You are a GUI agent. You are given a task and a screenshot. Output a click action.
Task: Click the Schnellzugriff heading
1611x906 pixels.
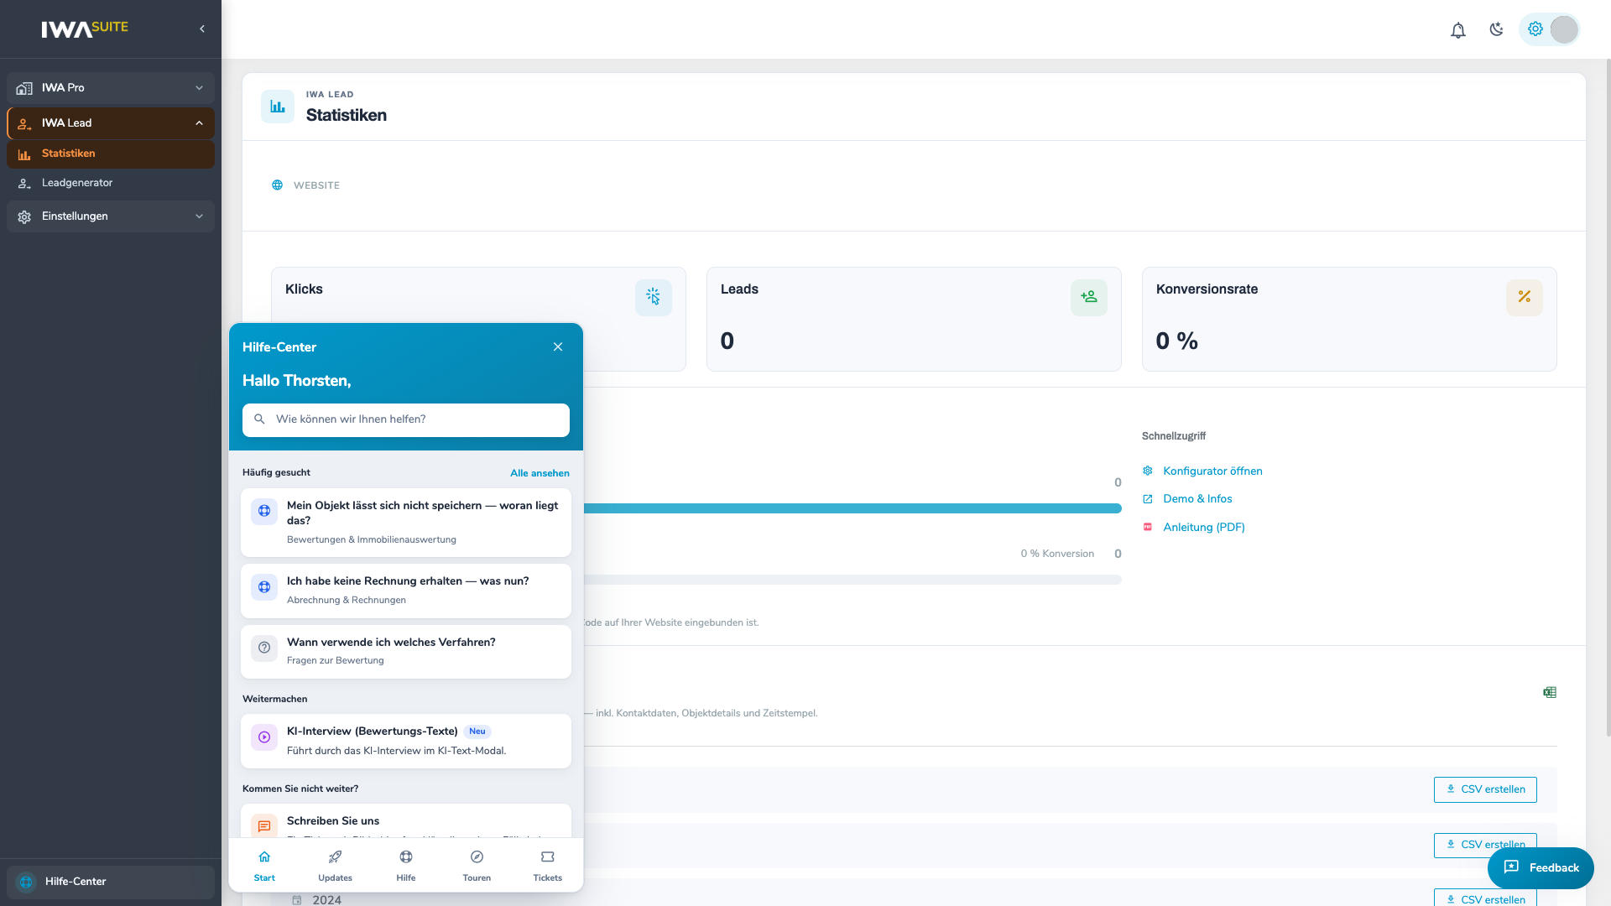pos(1174,436)
